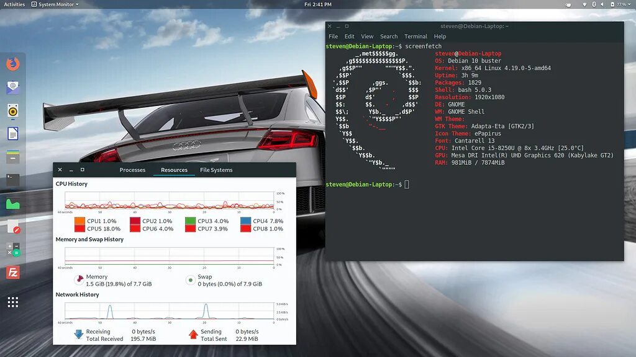The image size is (636, 357).
Task: Click the CPU History graph
Action: pos(170,201)
